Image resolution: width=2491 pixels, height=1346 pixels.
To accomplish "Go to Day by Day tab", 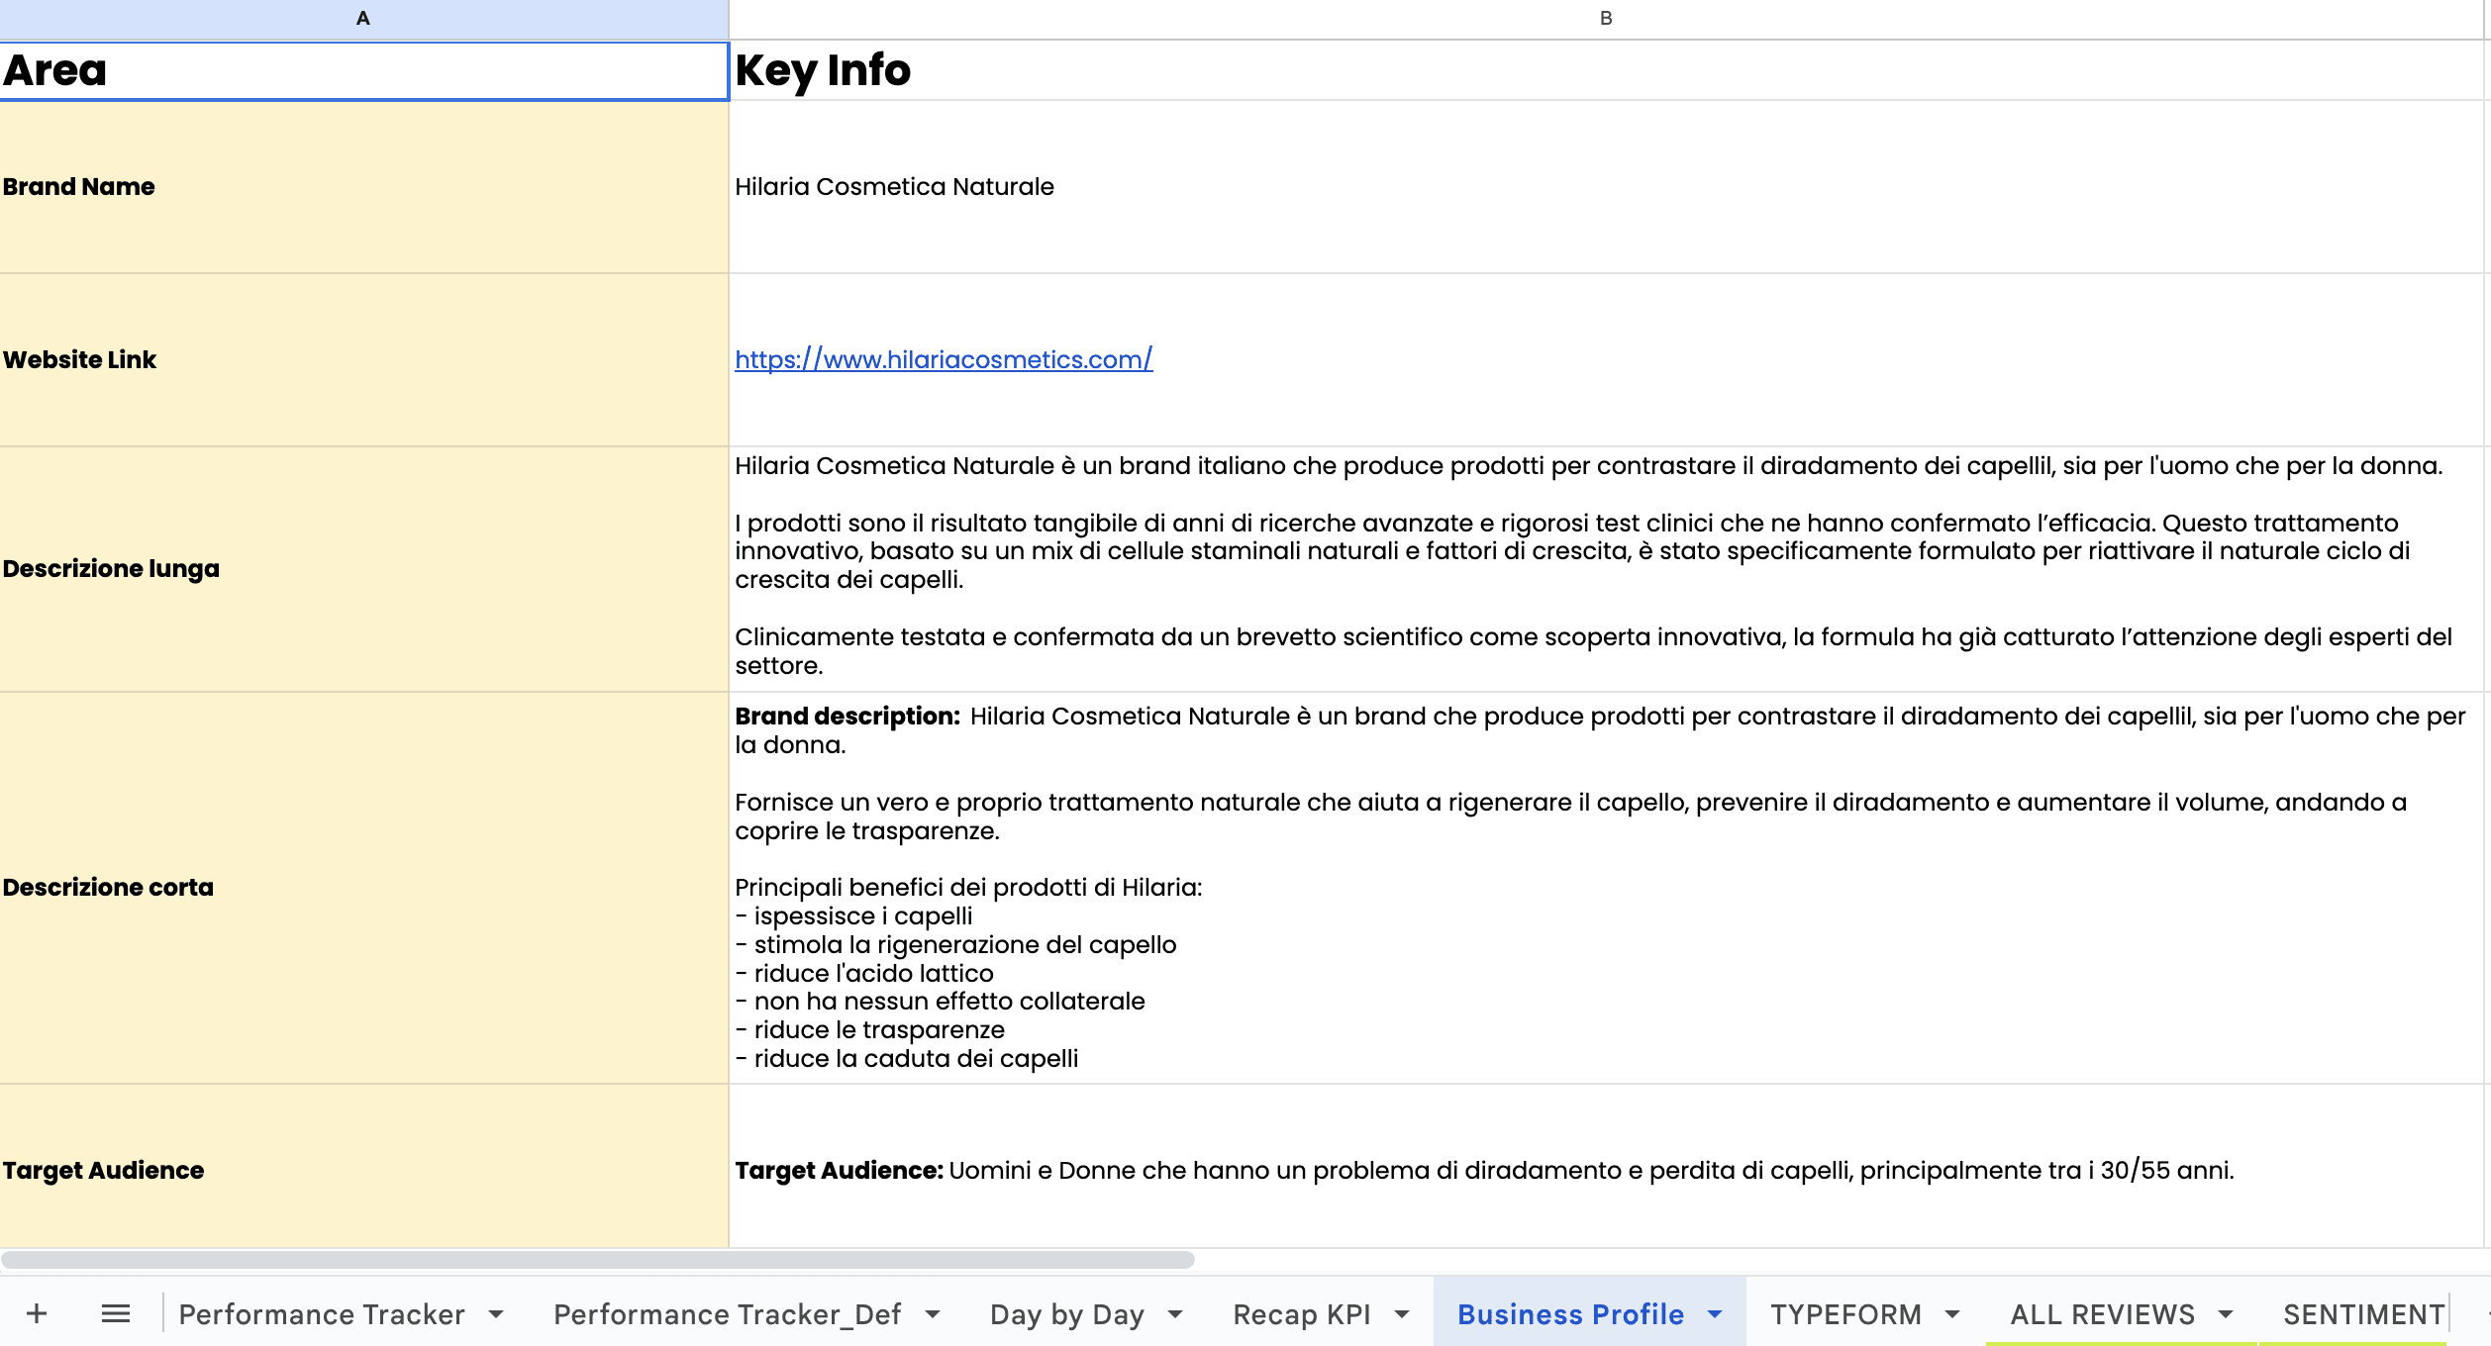I will click(x=1067, y=1313).
